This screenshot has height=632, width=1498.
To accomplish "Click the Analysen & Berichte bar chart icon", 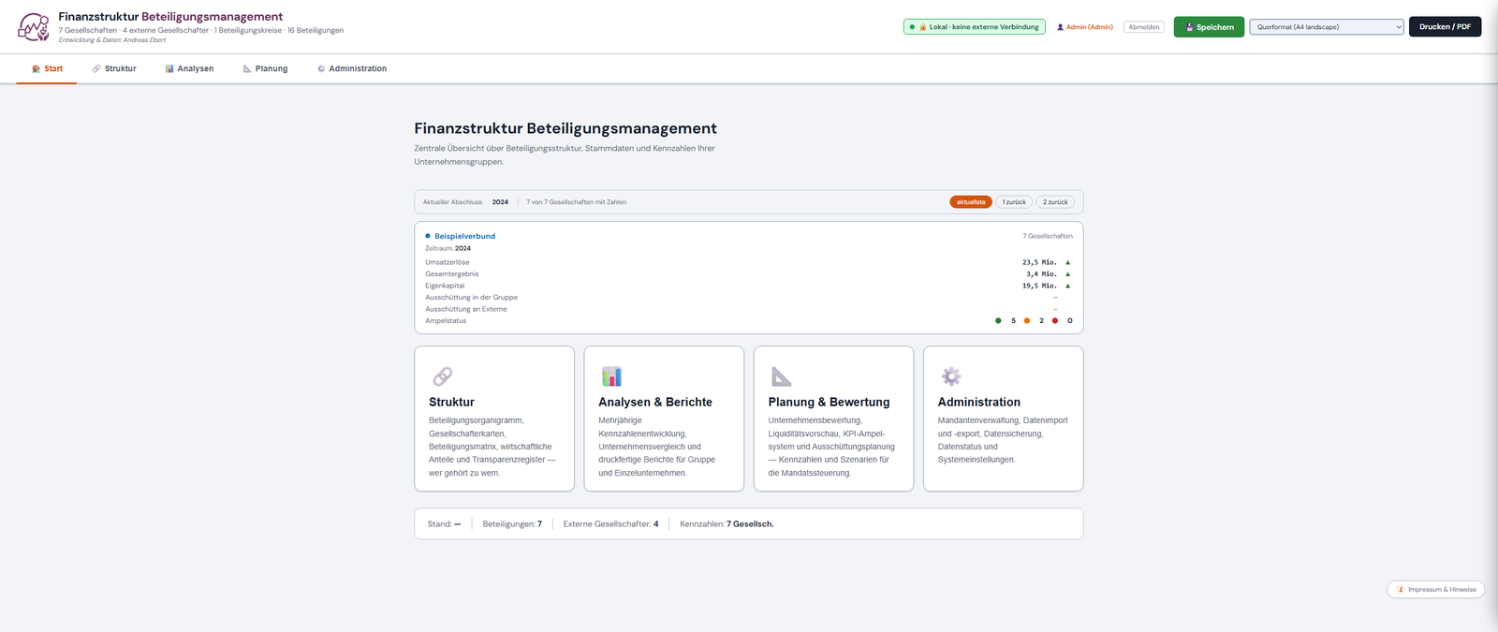I will tap(611, 376).
